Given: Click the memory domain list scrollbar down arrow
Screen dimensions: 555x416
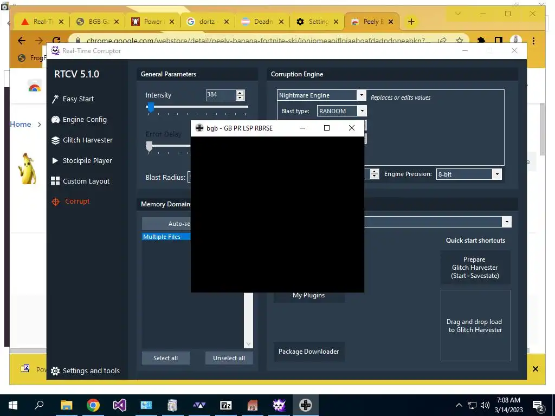Looking at the screenshot, I should click(x=248, y=344).
